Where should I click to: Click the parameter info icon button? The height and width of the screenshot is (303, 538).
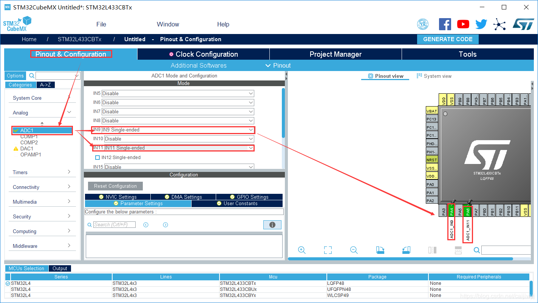point(272,225)
